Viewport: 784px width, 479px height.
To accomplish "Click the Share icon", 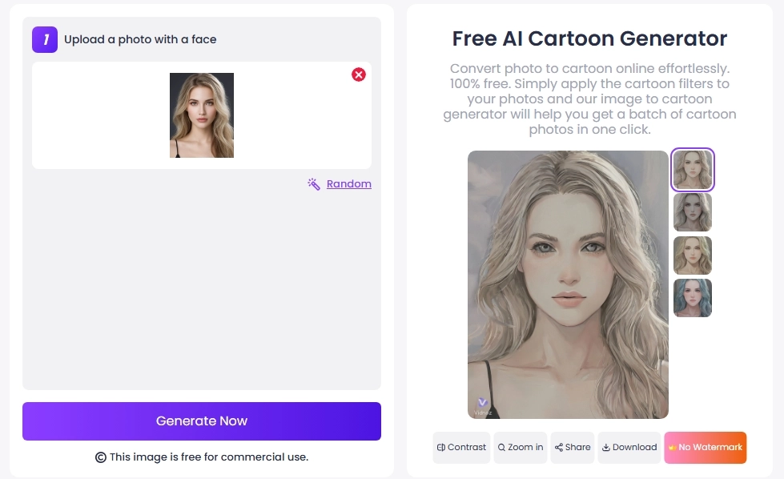I will coord(559,448).
